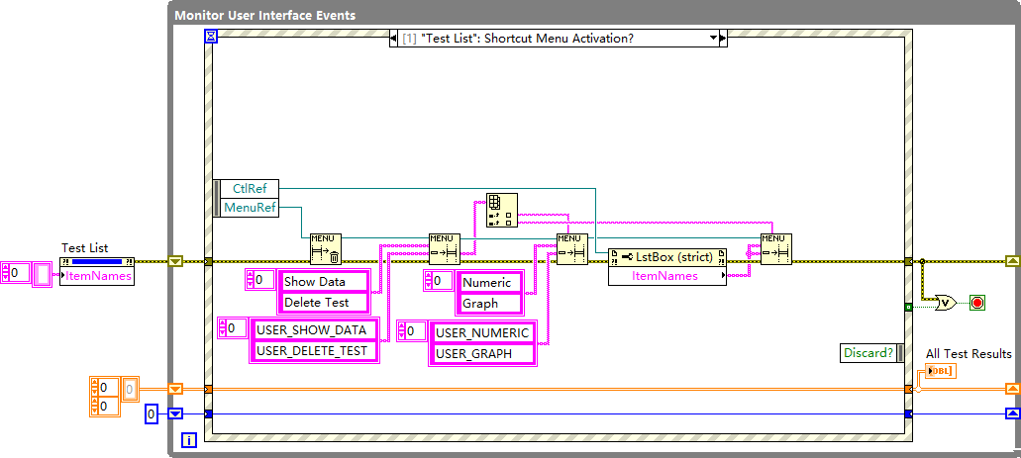Click the MenuRef event data item
The width and height of the screenshot is (1021, 458).
click(252, 207)
